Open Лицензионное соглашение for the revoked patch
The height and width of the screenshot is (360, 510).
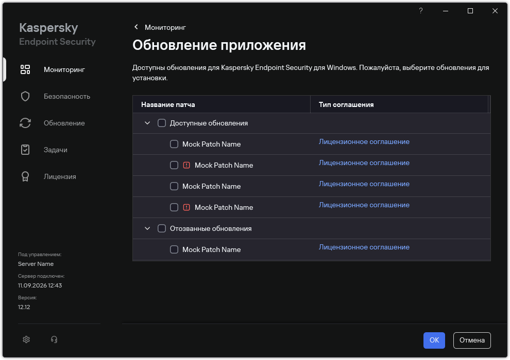pyautogui.click(x=364, y=247)
